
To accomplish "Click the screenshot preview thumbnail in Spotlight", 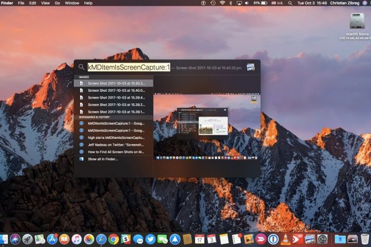I will click(x=207, y=126).
